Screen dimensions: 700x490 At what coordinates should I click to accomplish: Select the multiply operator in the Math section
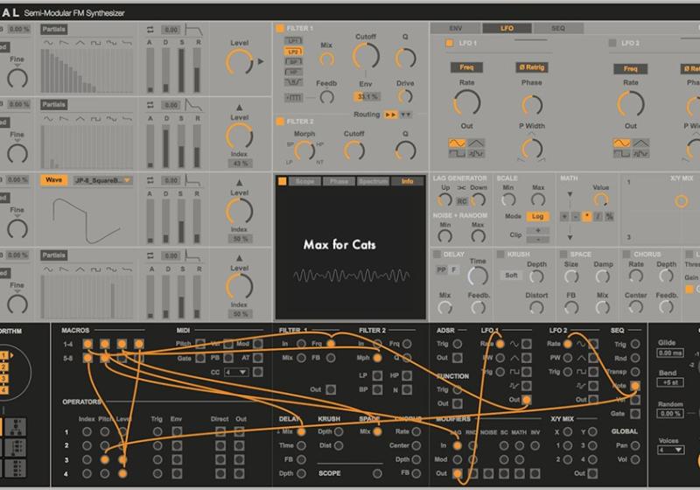pyautogui.click(x=587, y=215)
